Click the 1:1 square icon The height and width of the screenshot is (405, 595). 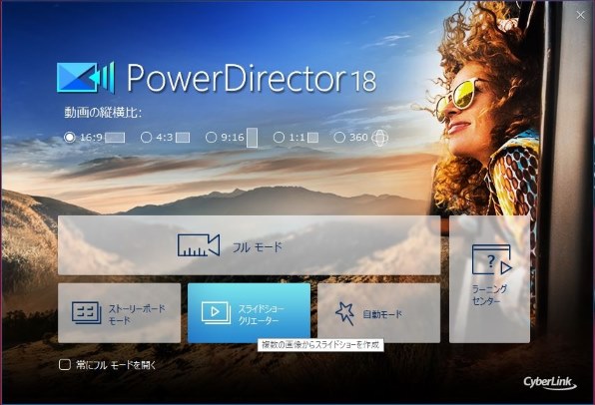coord(312,138)
